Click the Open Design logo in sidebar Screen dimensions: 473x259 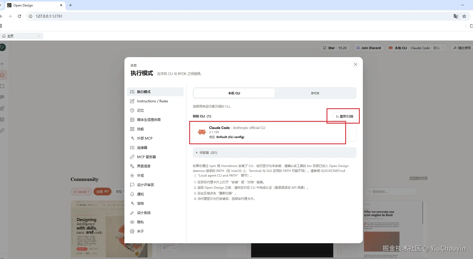point(2,47)
